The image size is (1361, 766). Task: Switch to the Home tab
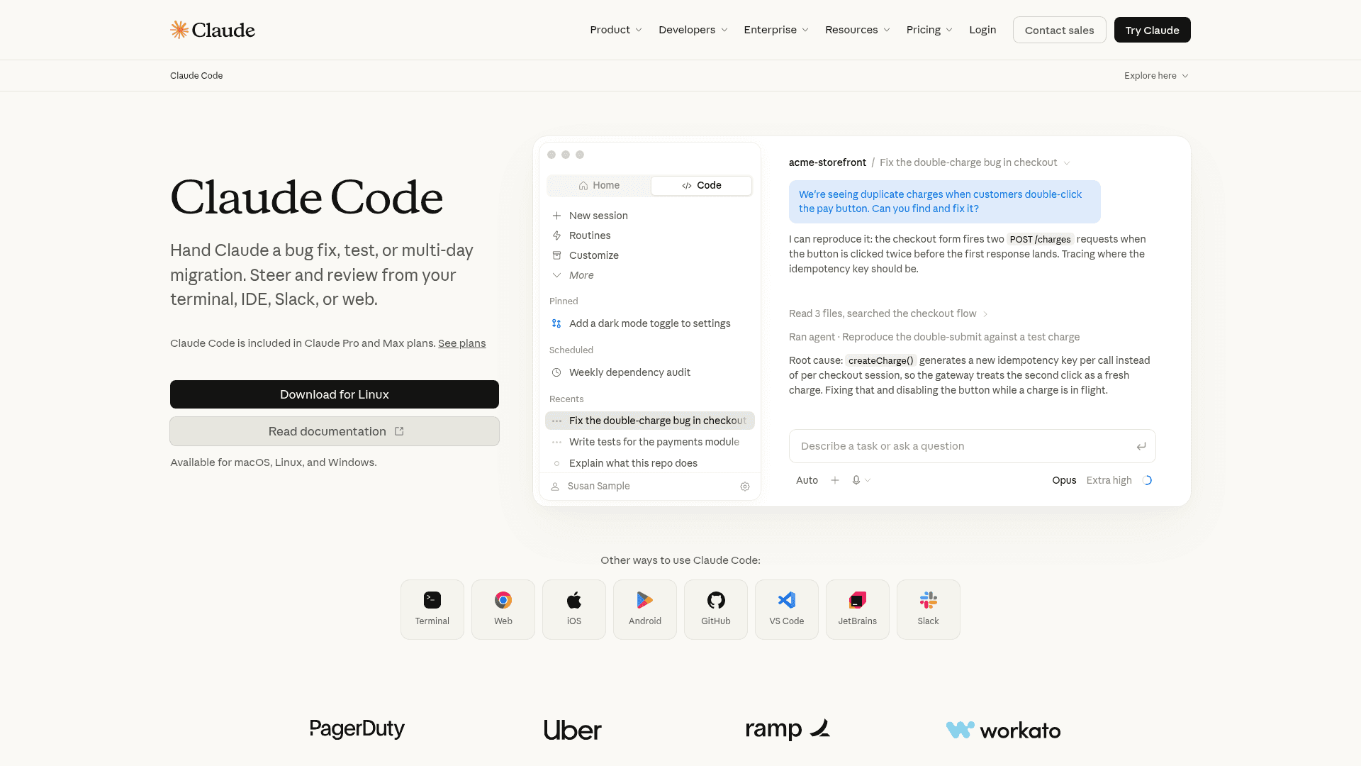pos(599,185)
